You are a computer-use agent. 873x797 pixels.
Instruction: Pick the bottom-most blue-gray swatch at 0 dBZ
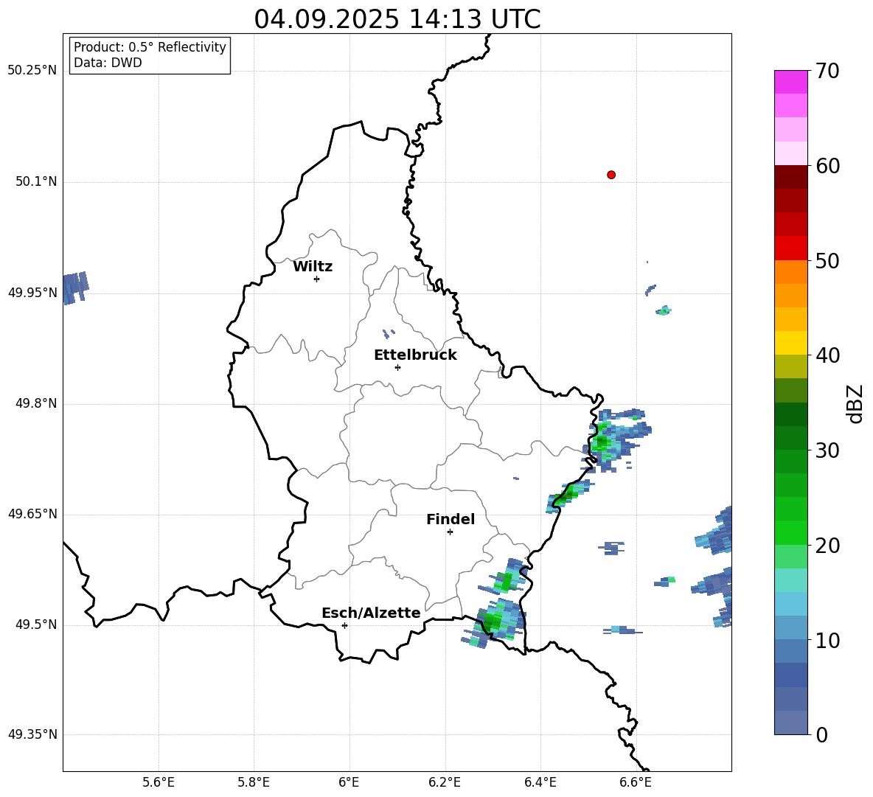point(791,723)
